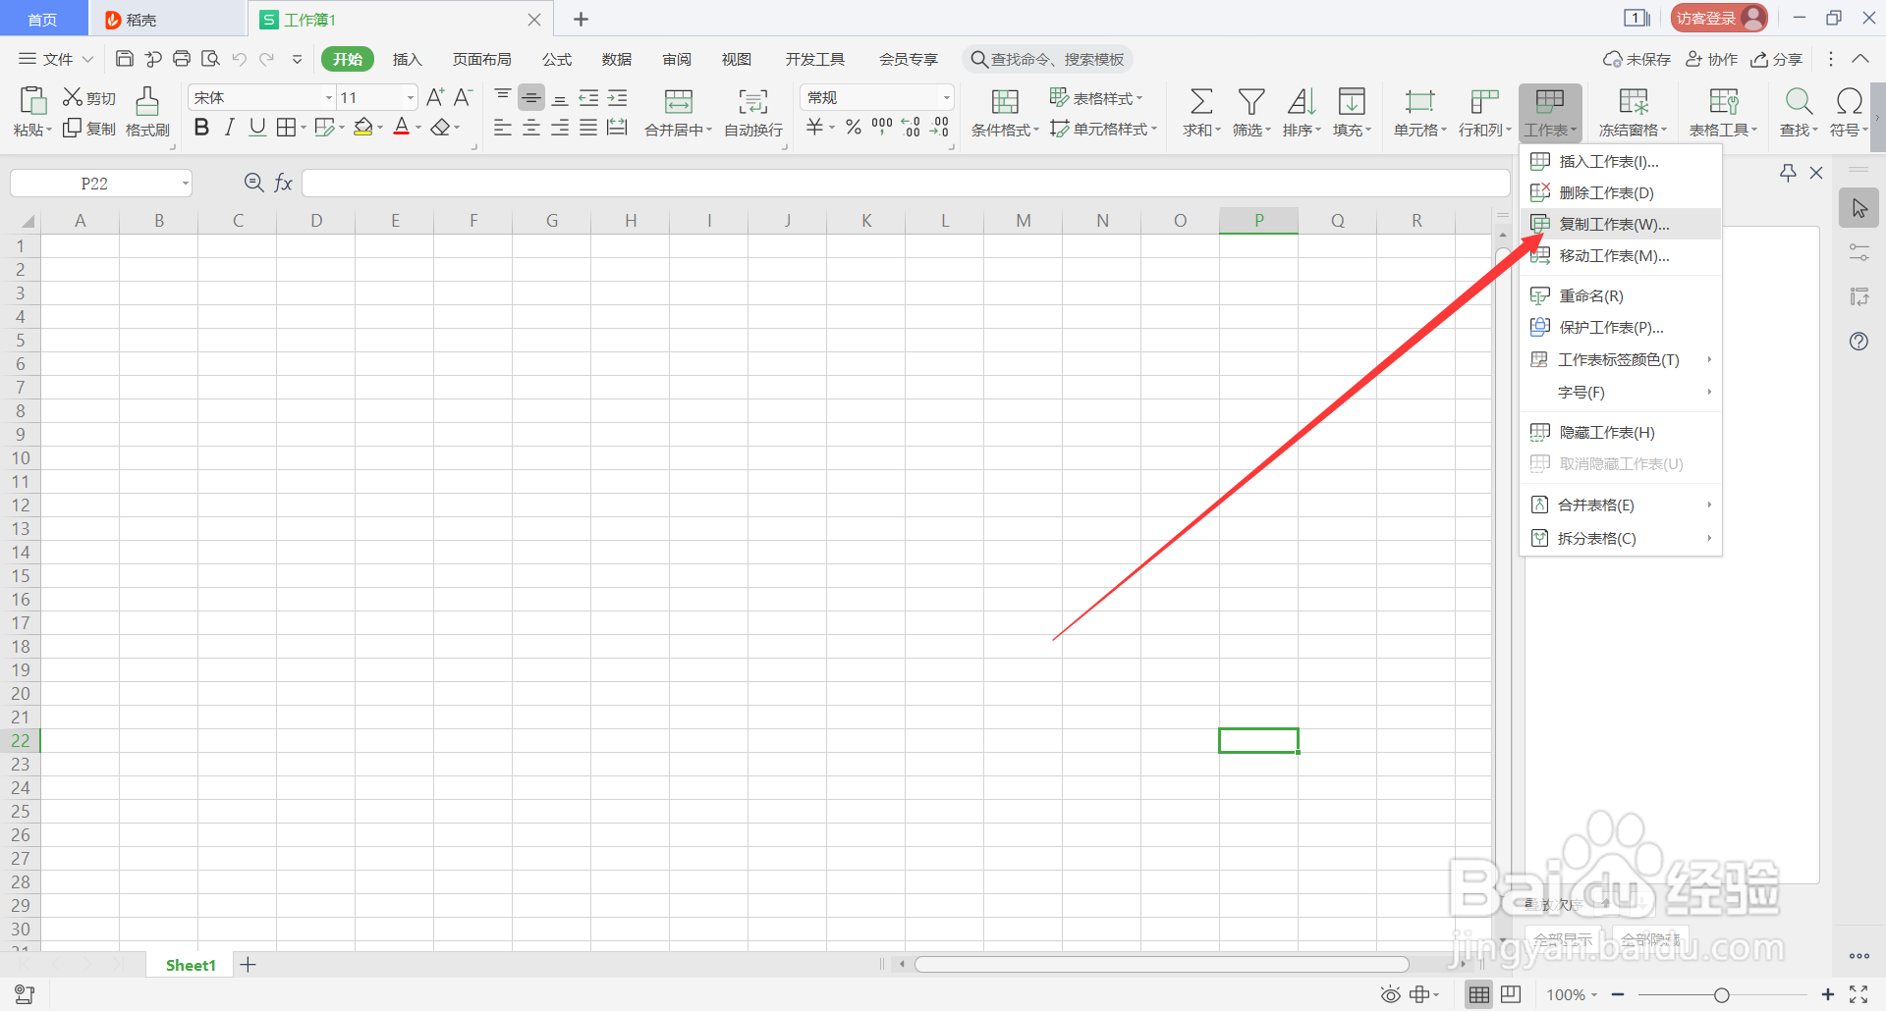Click the Borders icon
Screen dimensions: 1886x1011
[286, 128]
